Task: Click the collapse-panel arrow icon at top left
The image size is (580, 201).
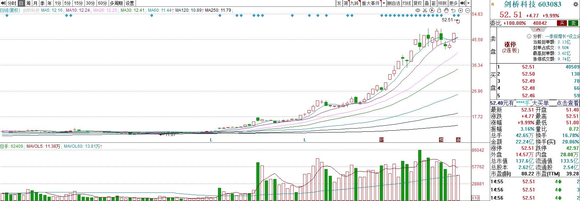Action: click(x=4, y=3)
